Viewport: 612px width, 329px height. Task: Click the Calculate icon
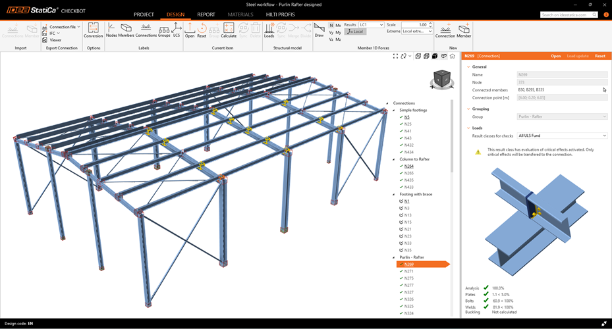(229, 30)
